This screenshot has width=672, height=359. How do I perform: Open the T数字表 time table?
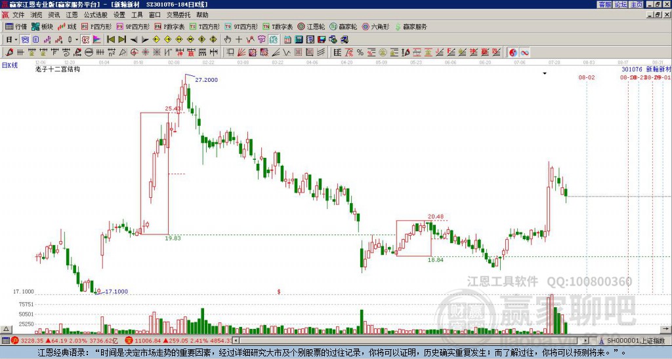click(x=278, y=26)
